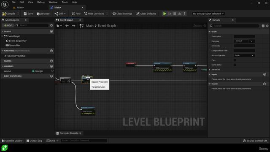Open Class Settings
This screenshot has height=152, width=270.
[122, 14]
